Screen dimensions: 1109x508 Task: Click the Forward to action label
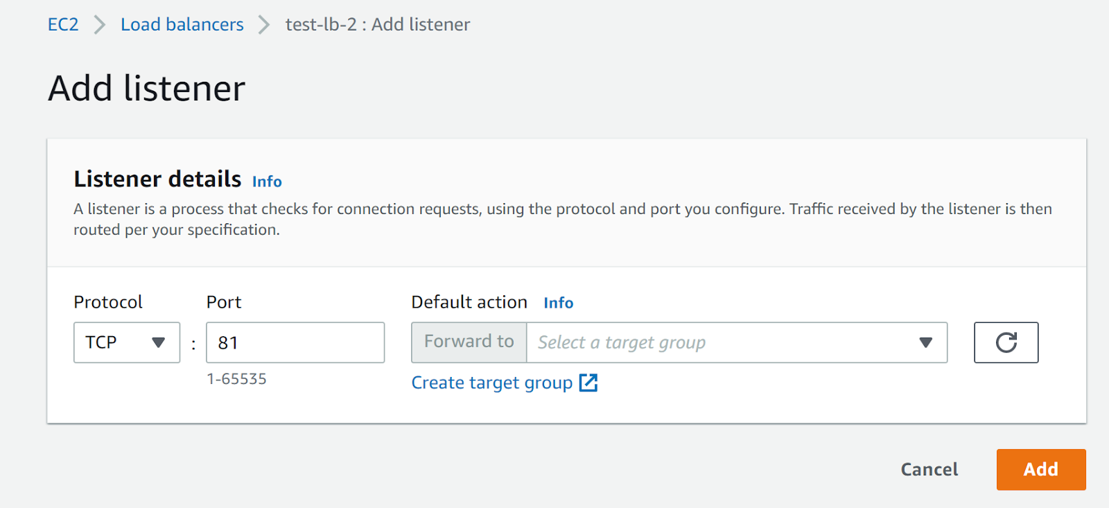[x=469, y=342]
